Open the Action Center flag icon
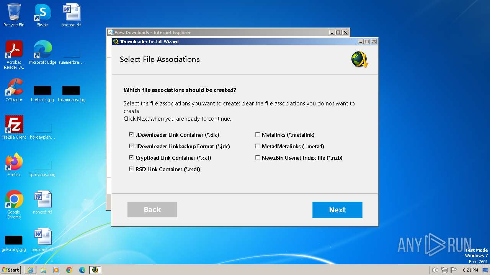Image resolution: width=490 pixels, height=275 pixels. pyautogui.click(x=454, y=270)
